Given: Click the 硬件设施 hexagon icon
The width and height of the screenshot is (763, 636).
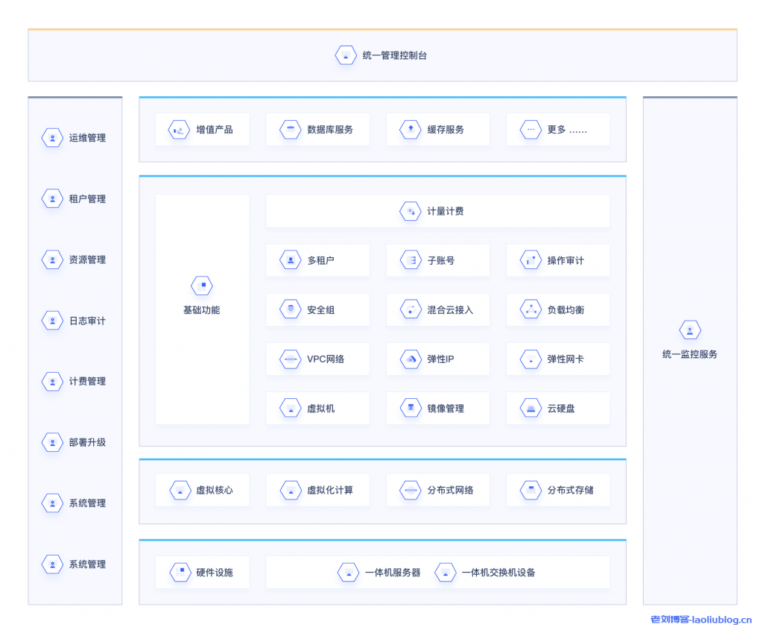Looking at the screenshot, I should click(180, 572).
